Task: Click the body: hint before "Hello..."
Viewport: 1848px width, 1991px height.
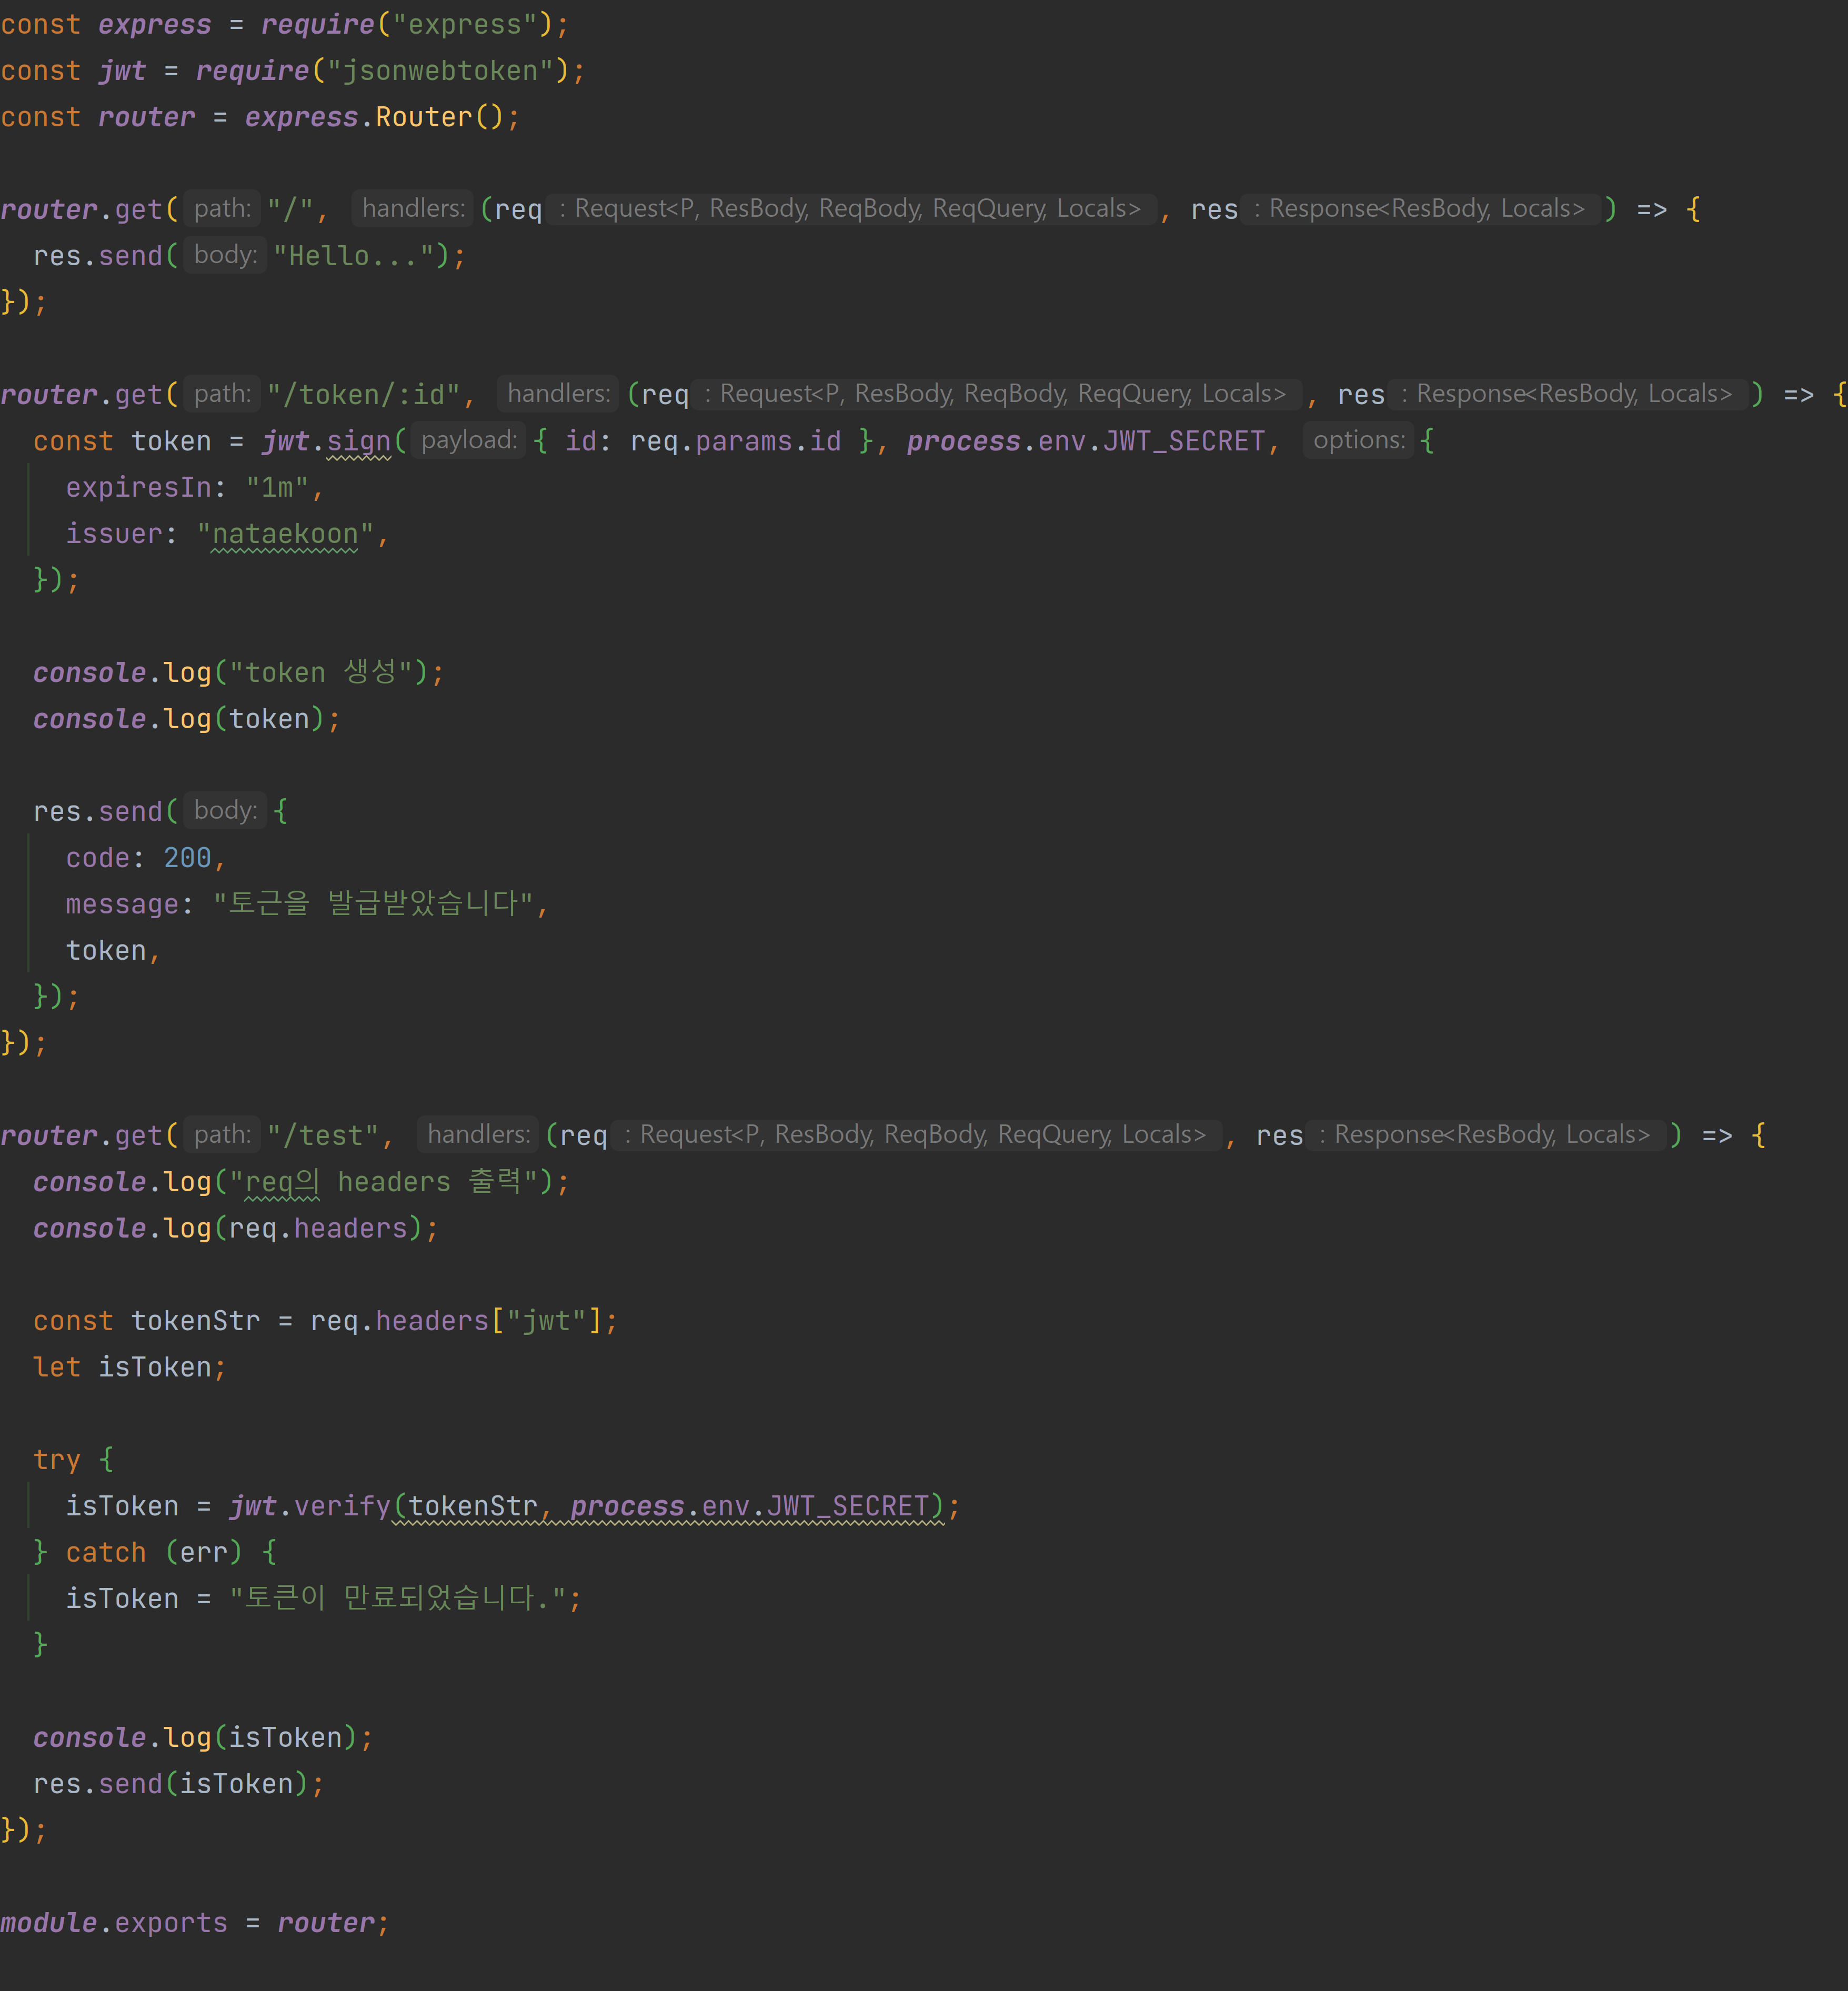Action: [x=225, y=255]
